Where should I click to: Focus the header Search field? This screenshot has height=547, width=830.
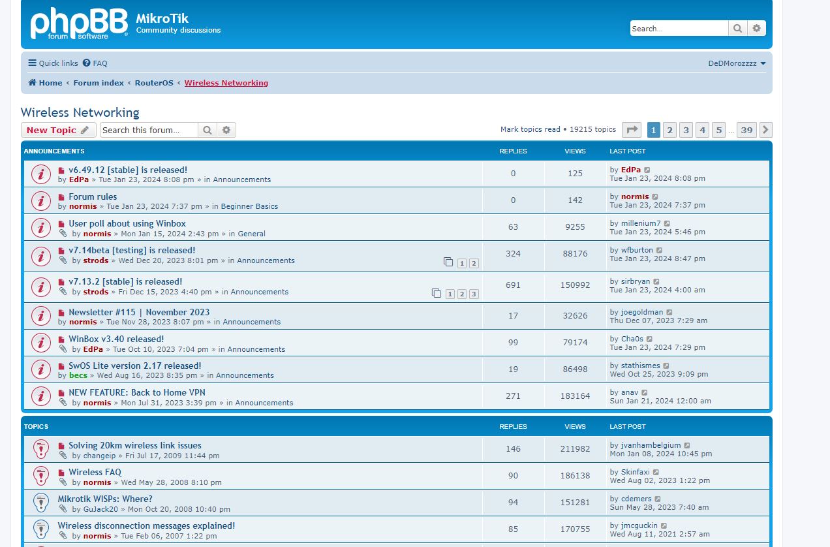[679, 28]
